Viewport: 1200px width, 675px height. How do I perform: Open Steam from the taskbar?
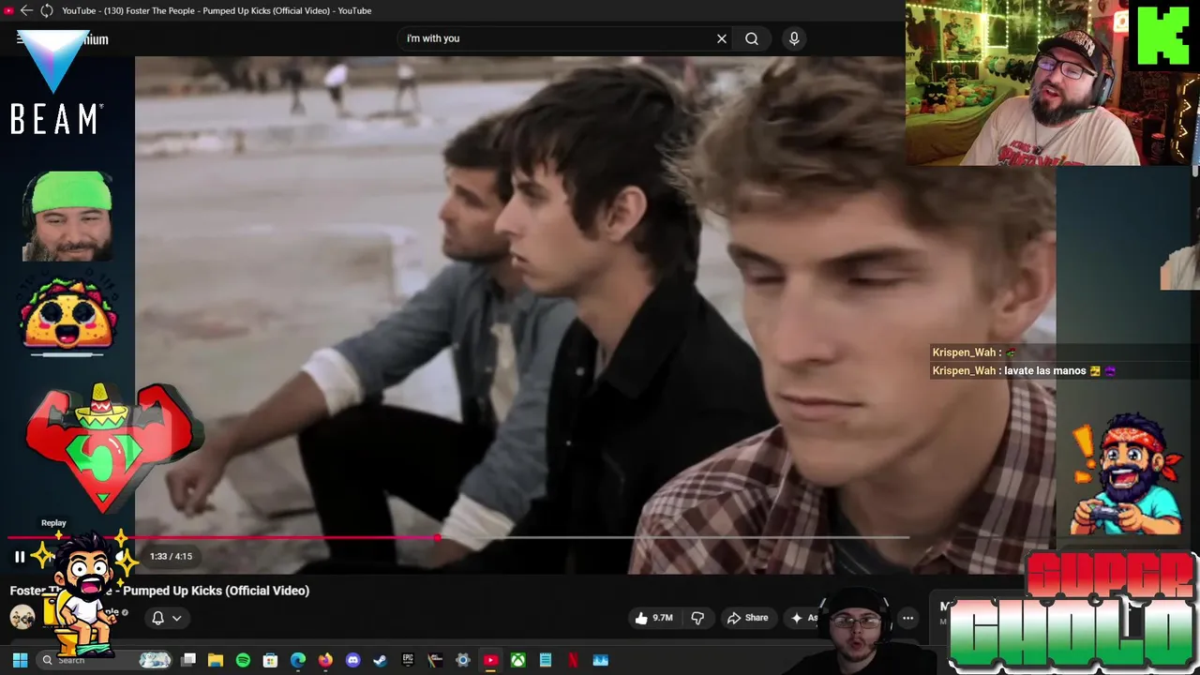coord(380,660)
